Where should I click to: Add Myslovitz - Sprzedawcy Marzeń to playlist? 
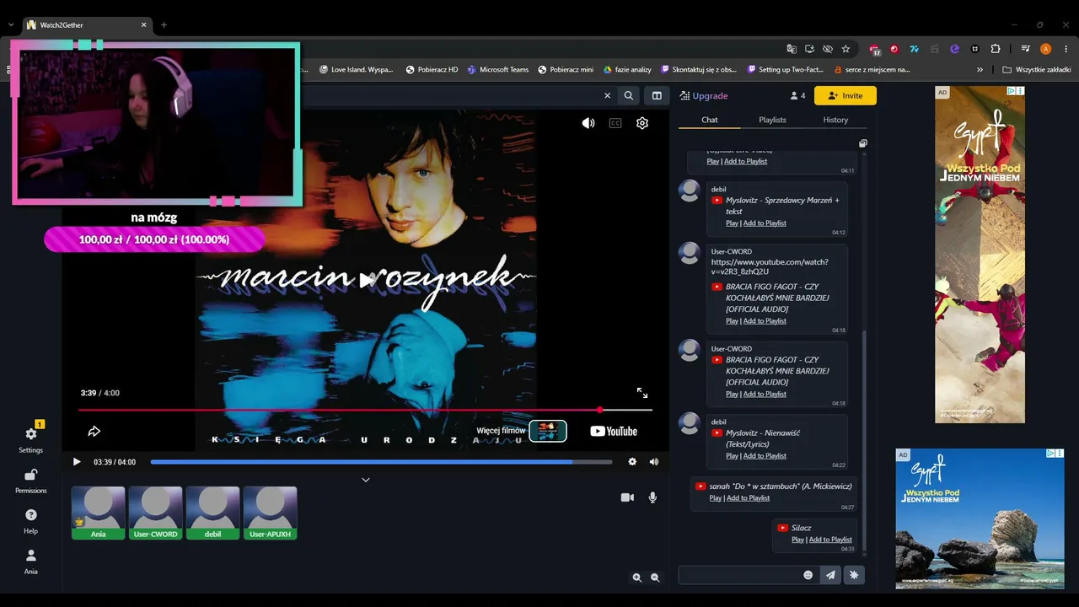coord(765,223)
